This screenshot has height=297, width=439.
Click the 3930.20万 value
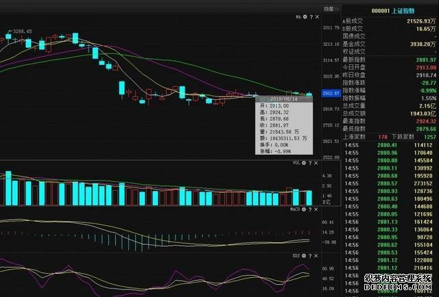(423, 44)
